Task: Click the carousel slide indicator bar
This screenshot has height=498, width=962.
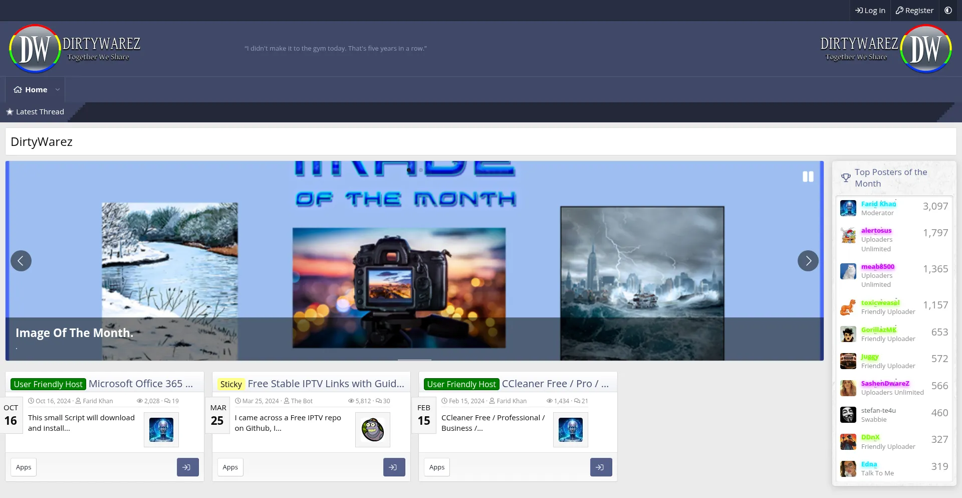Action: click(x=414, y=359)
